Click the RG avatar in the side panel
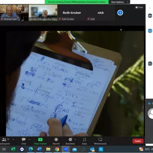153x153 pixels. (x=150, y=64)
